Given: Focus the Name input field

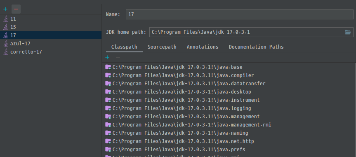Looking at the screenshot, I should [x=240, y=14].
